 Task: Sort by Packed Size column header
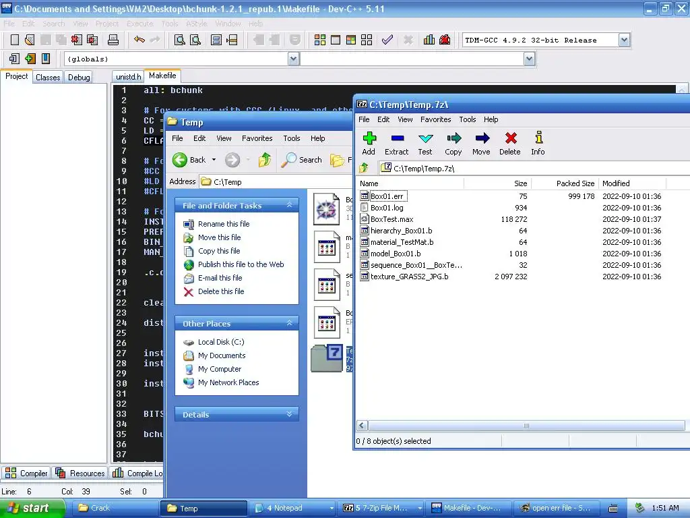(x=565, y=183)
